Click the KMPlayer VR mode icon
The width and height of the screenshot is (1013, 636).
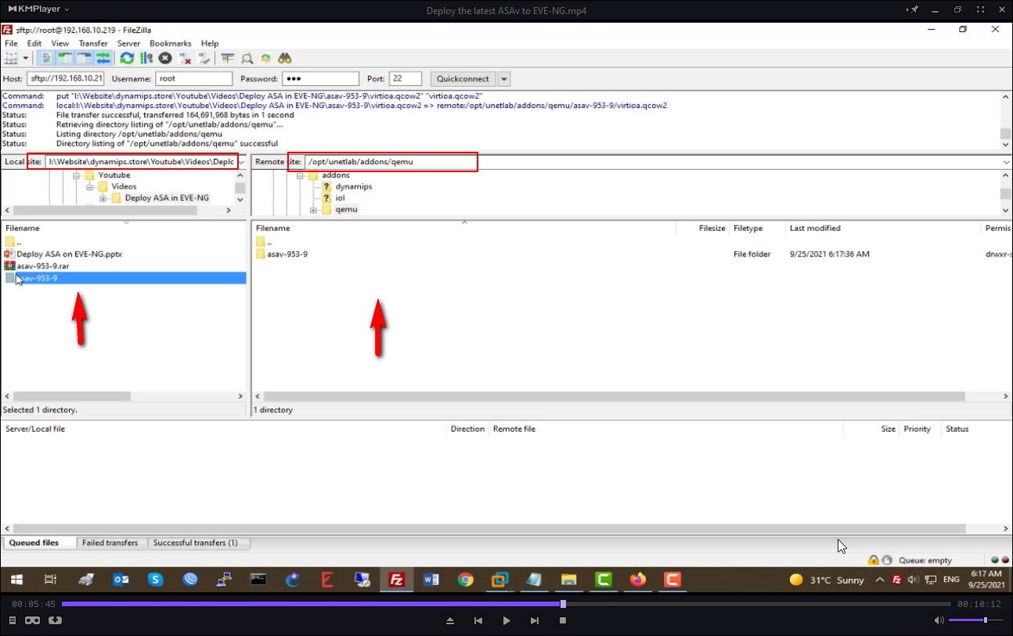34,620
